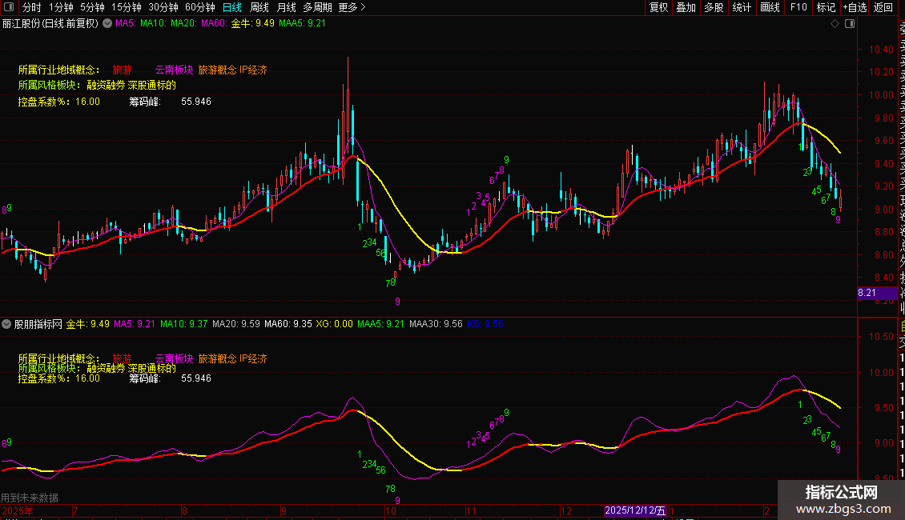Viewport: 905px width, 520px height.
Task: Open F10 company information
Action: (x=798, y=7)
